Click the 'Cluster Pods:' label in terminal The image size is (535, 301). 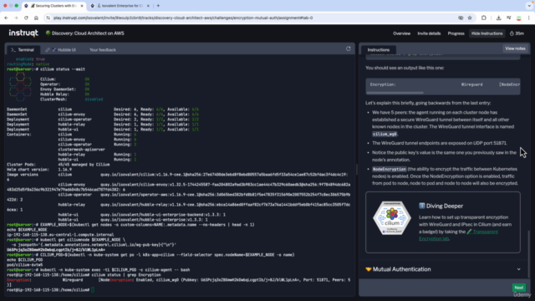coord(21,165)
